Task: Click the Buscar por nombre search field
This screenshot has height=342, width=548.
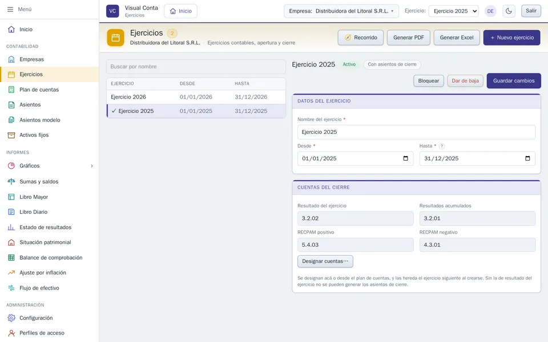Action: (x=196, y=67)
